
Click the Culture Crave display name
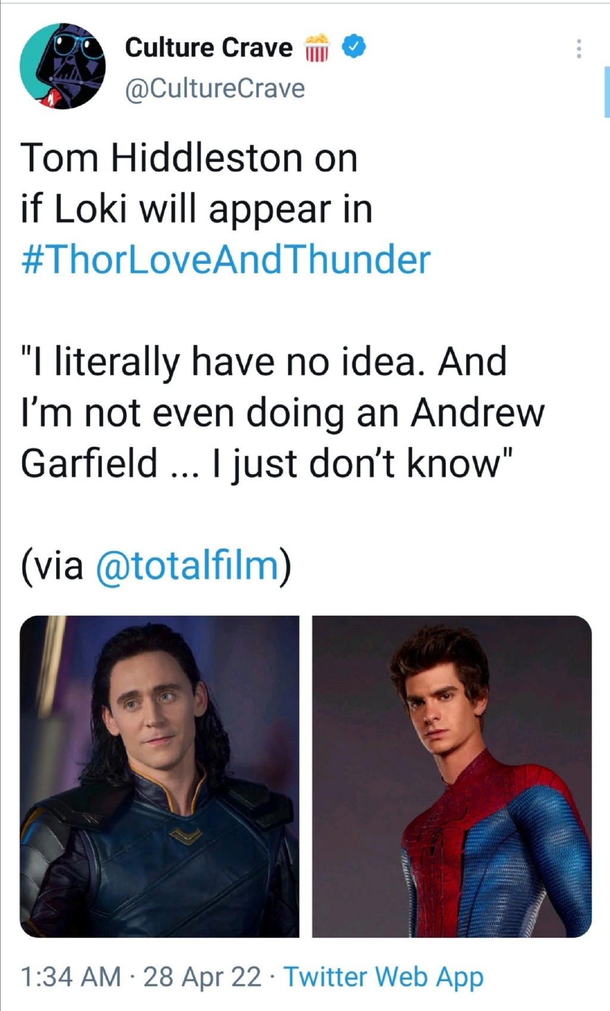[208, 48]
